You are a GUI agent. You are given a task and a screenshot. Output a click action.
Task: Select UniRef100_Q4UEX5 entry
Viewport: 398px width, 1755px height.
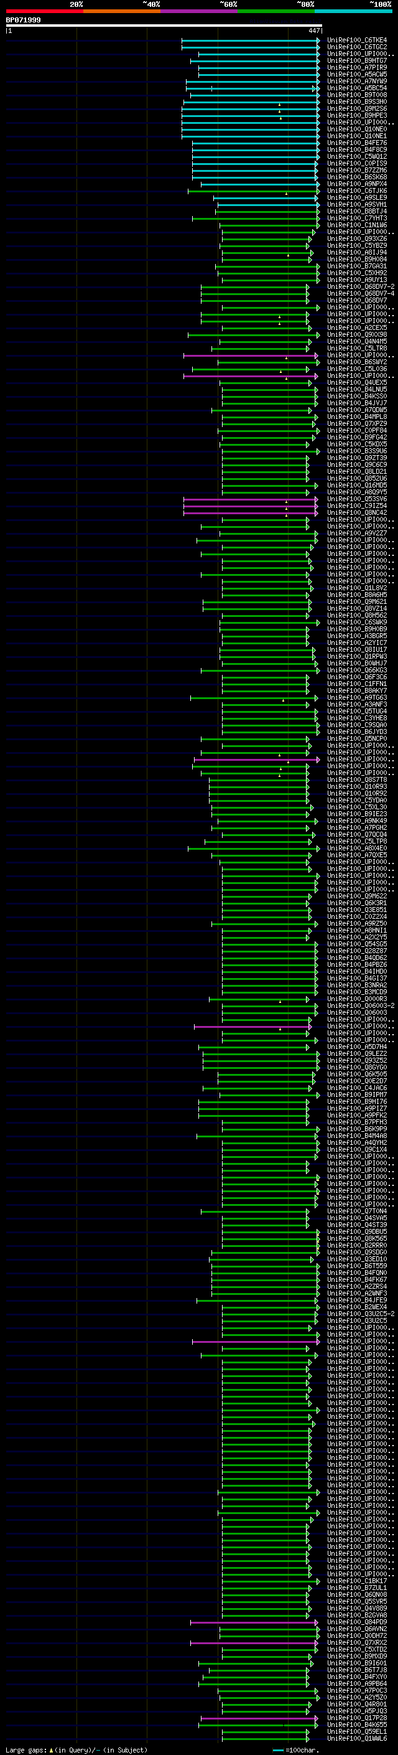click(x=356, y=382)
